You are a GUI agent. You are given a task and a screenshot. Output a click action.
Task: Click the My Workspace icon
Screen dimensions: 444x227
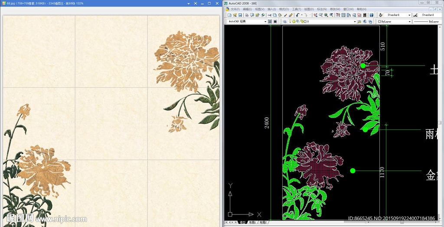pos(275,22)
